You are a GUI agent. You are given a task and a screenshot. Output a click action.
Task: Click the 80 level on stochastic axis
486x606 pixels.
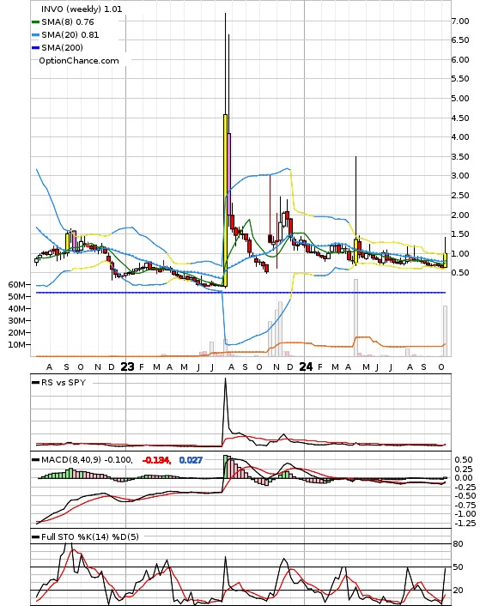pos(459,544)
